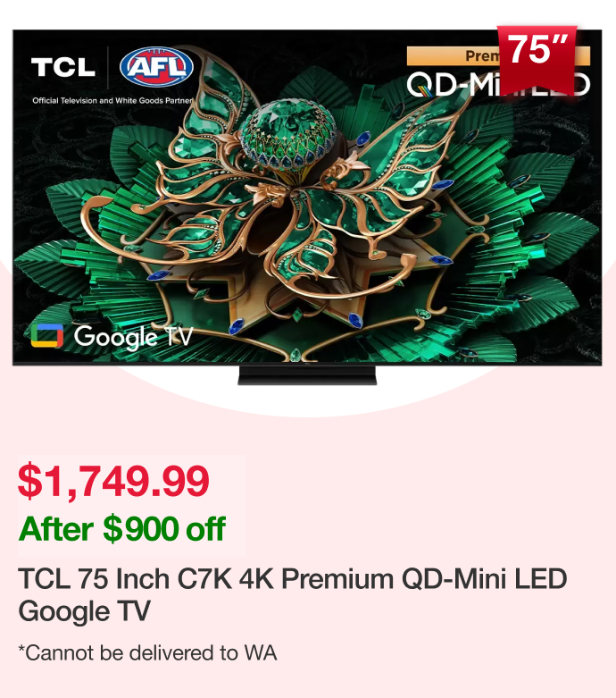Click the Google TV icon
Image resolution: width=616 pixels, height=698 pixels.
[x=47, y=335]
